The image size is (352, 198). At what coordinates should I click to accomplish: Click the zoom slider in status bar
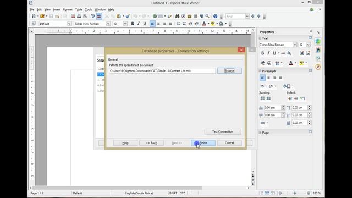click(294, 193)
